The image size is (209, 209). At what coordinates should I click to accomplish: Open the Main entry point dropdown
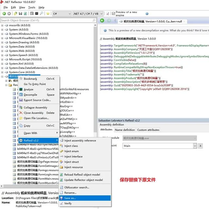tap(195, 146)
